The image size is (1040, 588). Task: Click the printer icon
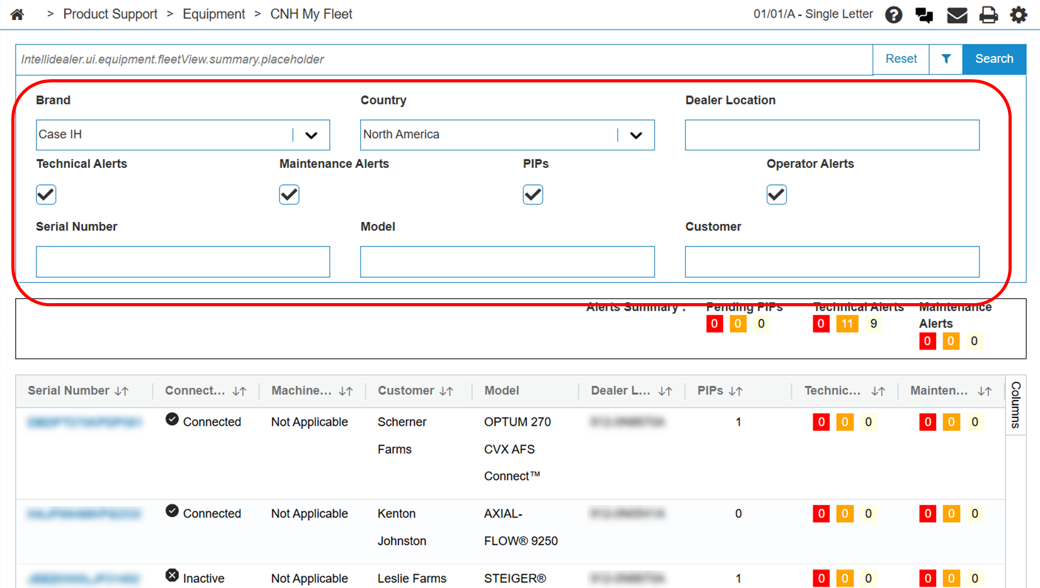pyautogui.click(x=988, y=14)
